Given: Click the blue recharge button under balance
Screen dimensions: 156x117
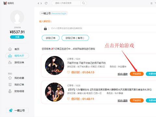Looking at the screenshot, I should (x=17, y=37).
